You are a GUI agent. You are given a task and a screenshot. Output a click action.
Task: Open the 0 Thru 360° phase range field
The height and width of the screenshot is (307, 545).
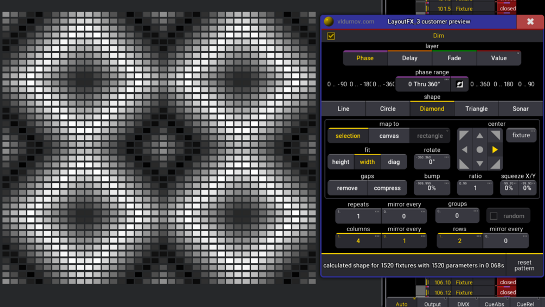coord(424,84)
